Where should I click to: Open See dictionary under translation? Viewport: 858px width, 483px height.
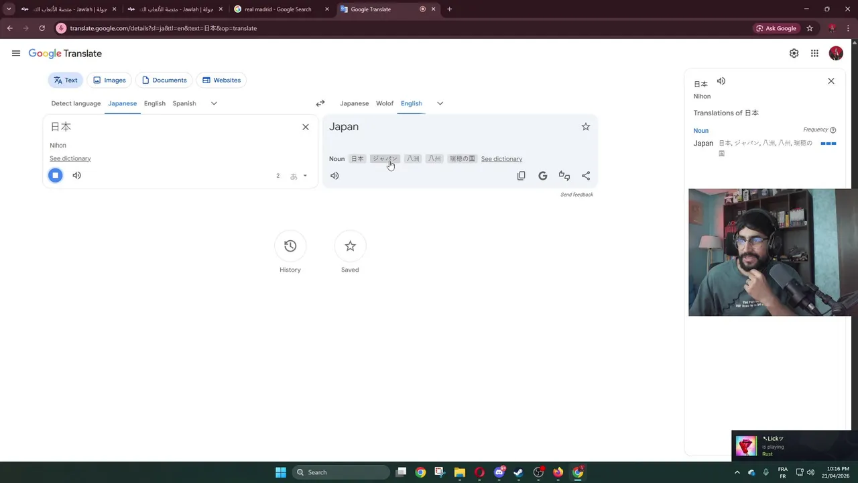501,159
